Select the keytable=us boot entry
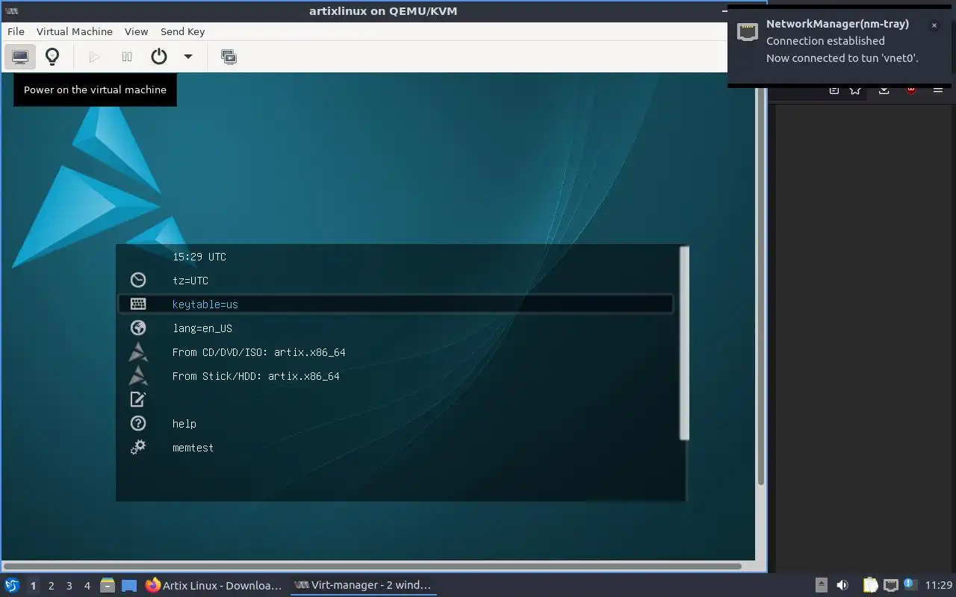The height and width of the screenshot is (597, 956). pos(396,304)
